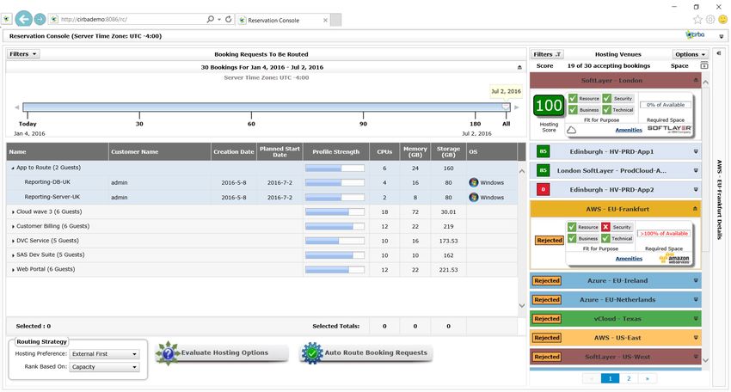Click failed Security X in AWS EU-Frankfurt card
The height and width of the screenshot is (392, 731).
[x=605, y=227]
